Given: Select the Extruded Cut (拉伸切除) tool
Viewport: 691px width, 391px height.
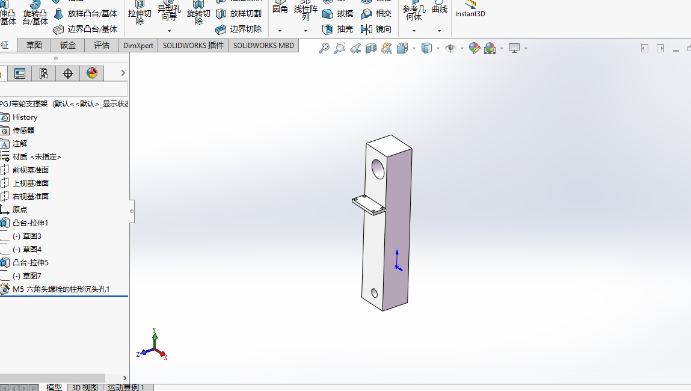Looking at the screenshot, I should pos(140,13).
